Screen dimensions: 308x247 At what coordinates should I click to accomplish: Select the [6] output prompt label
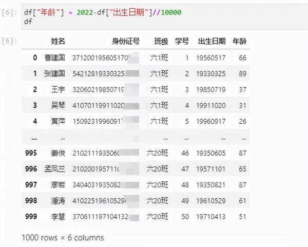point(9,41)
